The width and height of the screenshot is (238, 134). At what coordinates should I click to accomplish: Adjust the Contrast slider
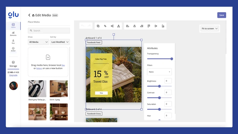[159, 98]
